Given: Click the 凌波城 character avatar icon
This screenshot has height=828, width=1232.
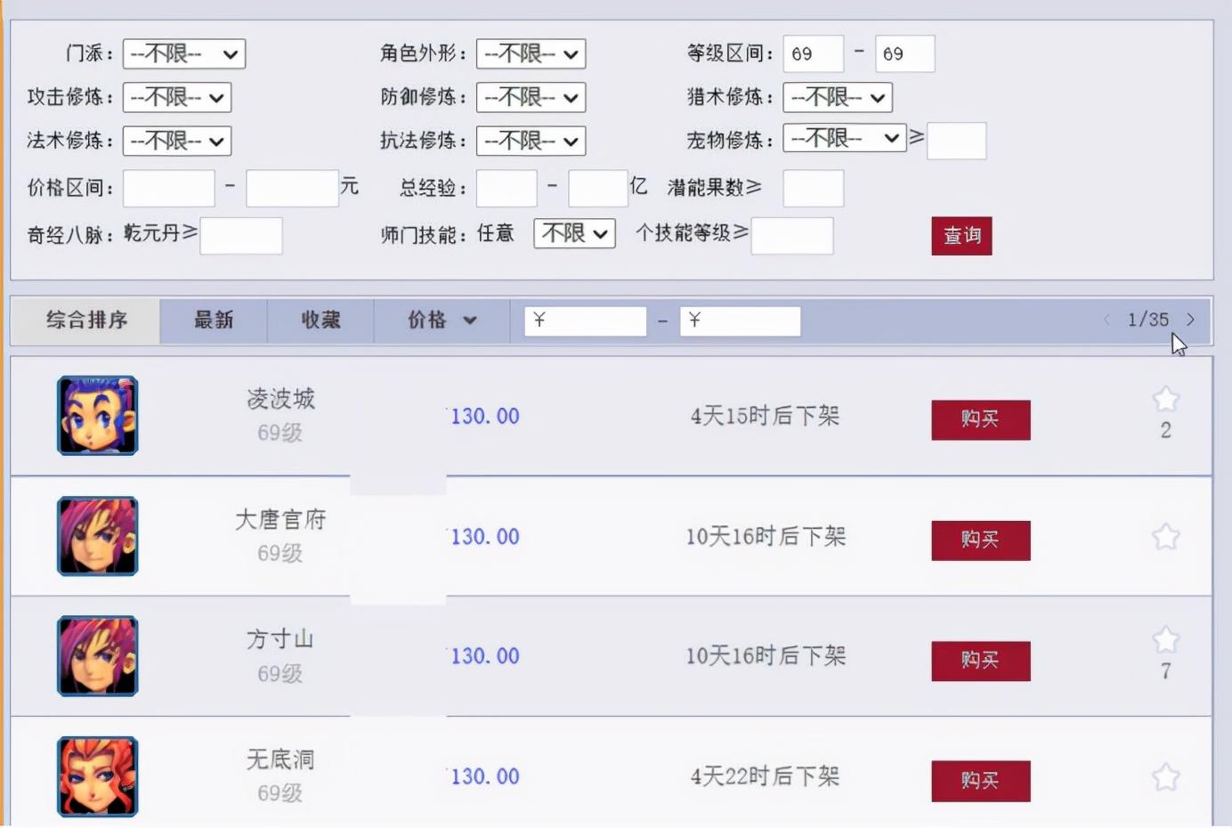Looking at the screenshot, I should click(98, 416).
